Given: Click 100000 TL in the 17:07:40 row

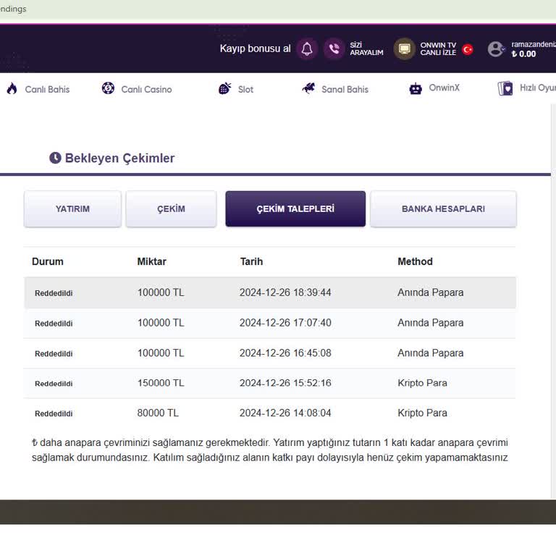Looking at the screenshot, I should pyautogui.click(x=161, y=323).
